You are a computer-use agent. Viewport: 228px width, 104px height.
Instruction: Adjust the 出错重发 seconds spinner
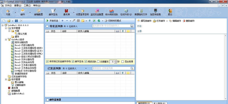coord(116,61)
